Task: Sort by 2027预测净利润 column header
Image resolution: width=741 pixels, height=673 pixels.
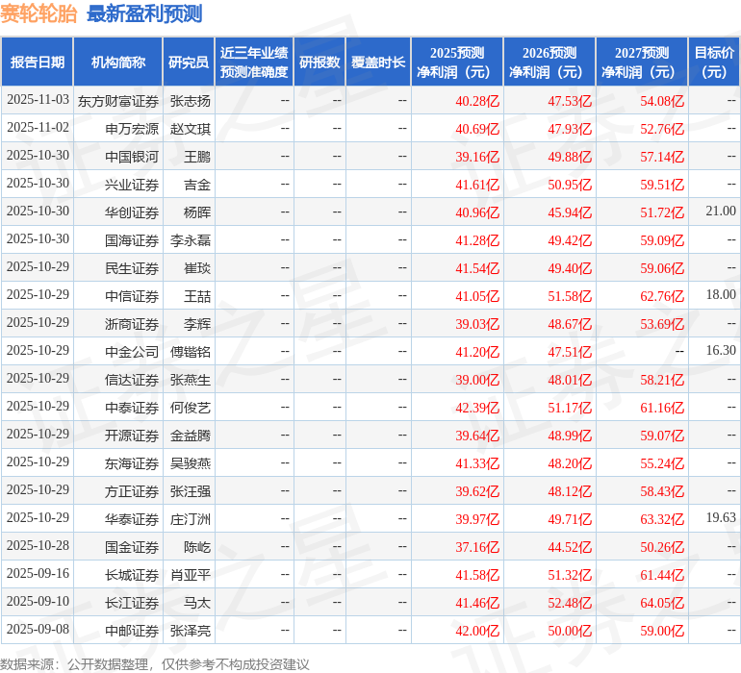Action: [642, 62]
